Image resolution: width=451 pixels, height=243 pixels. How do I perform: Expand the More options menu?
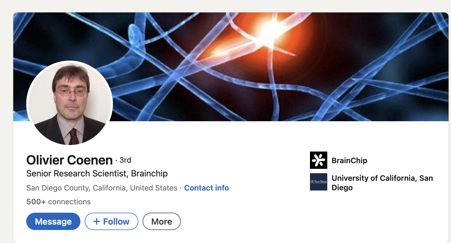(162, 221)
